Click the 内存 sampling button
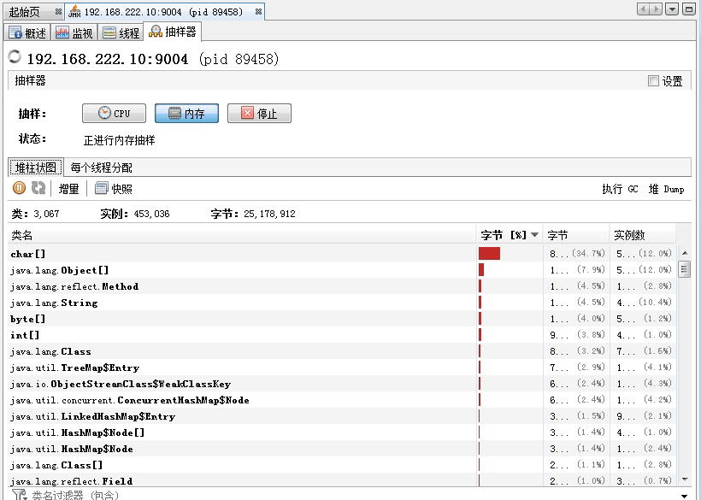Screen dimensions: 701x500 pyautogui.click(x=186, y=113)
